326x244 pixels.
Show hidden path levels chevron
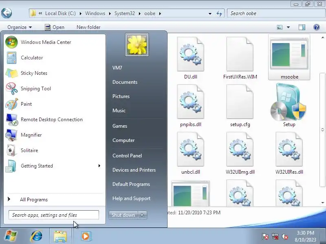[40, 13]
